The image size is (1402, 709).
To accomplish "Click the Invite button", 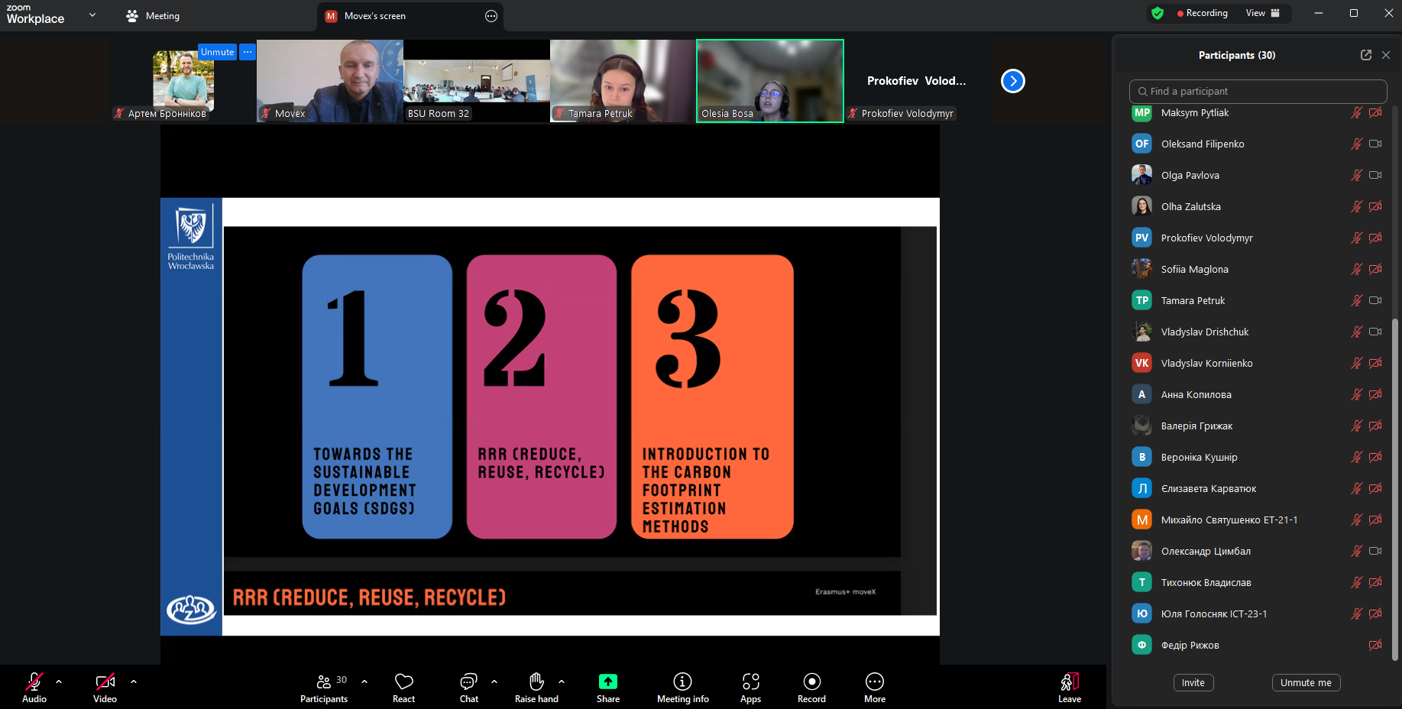I will tap(1193, 682).
